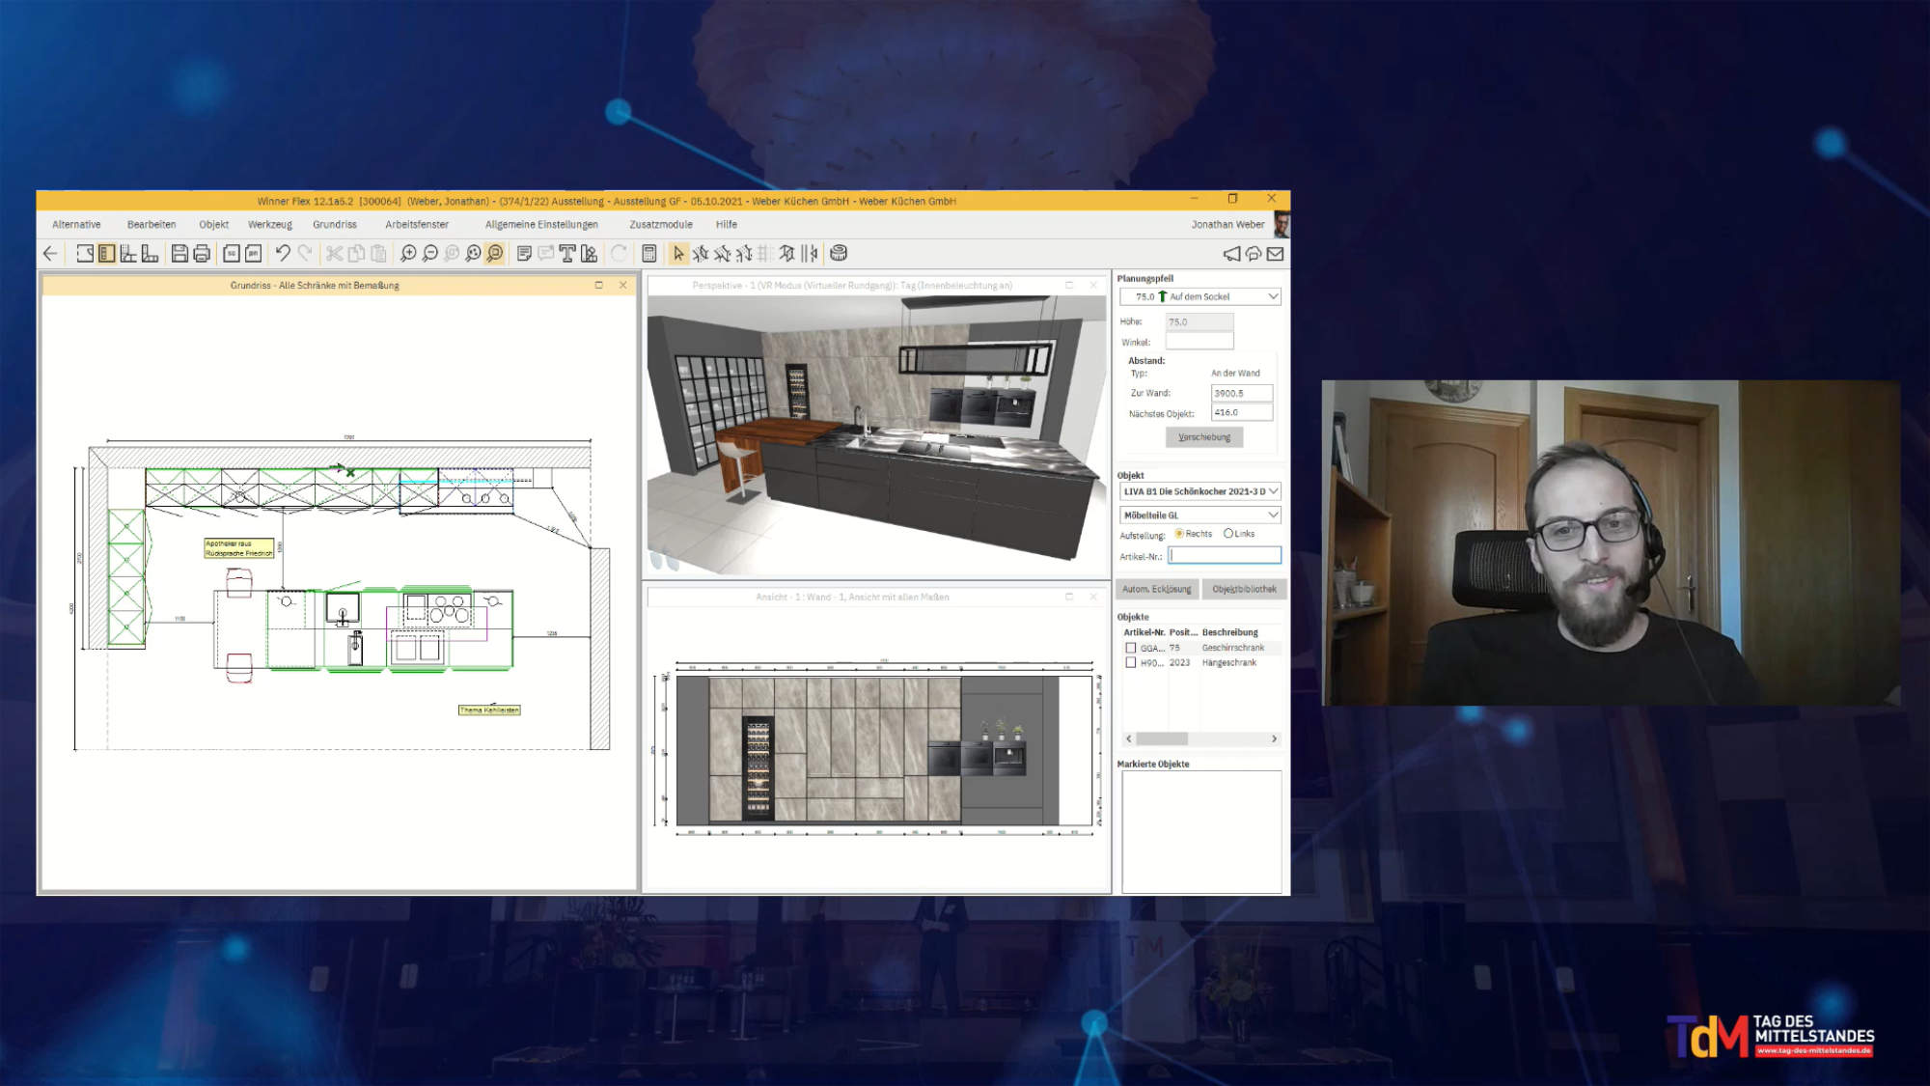This screenshot has width=1930, height=1086.
Task: Click the Zoom in magnifier icon
Action: point(408,254)
